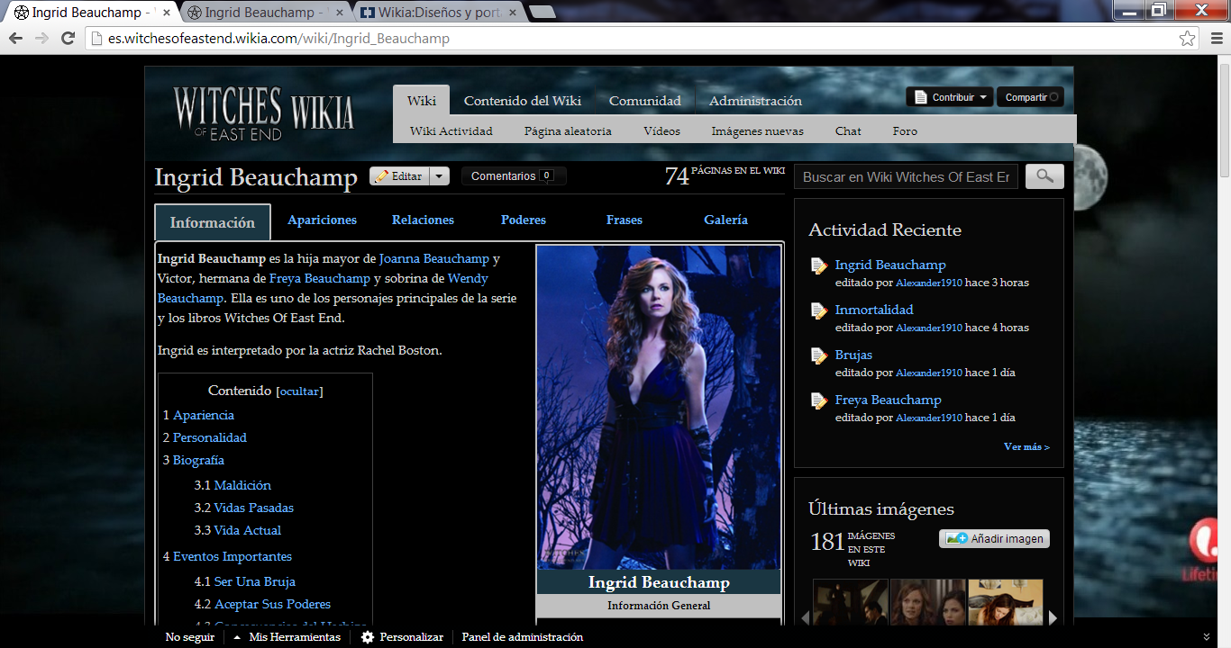Jump to section 3 Biografía

194,460
